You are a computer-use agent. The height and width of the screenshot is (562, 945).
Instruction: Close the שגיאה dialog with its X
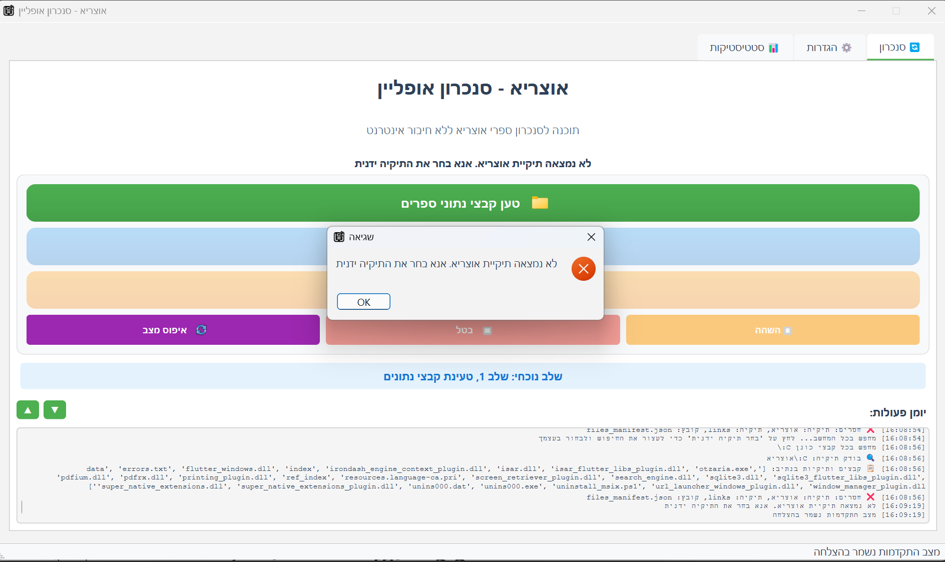(591, 237)
